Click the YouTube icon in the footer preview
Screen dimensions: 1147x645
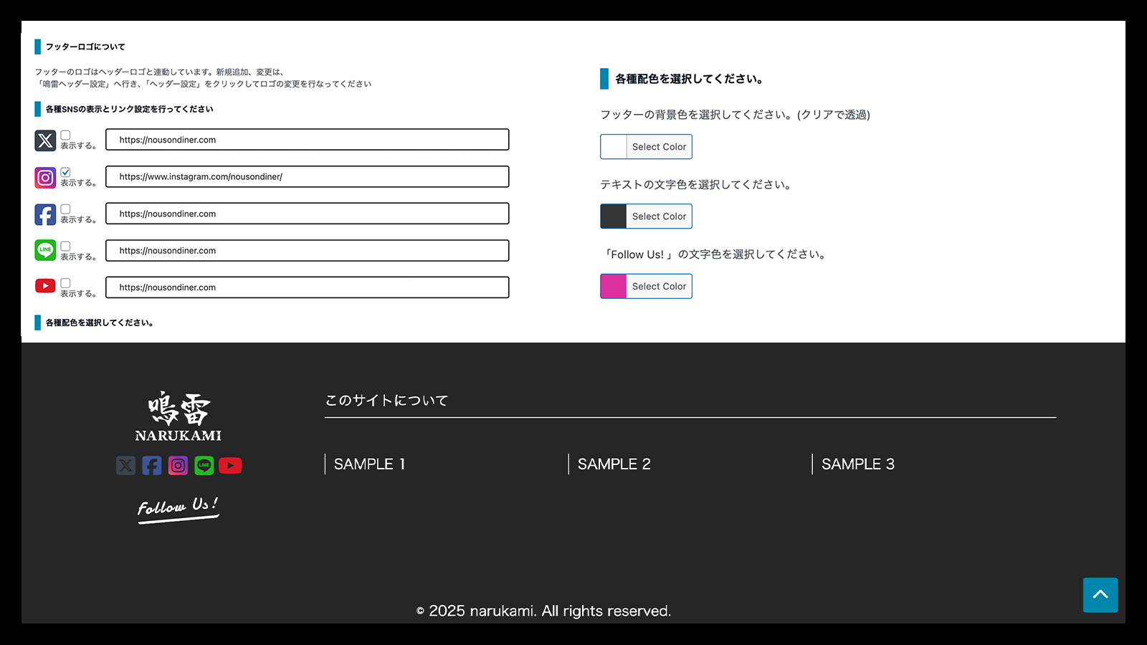point(230,465)
